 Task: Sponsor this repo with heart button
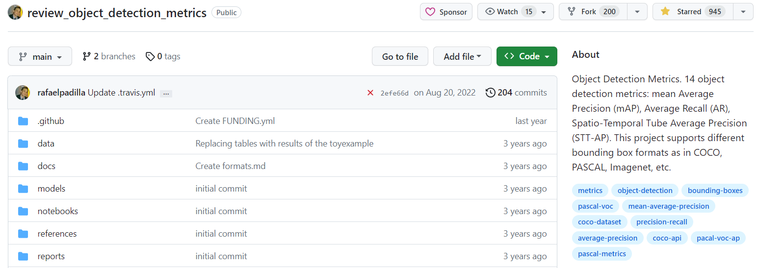click(x=446, y=12)
